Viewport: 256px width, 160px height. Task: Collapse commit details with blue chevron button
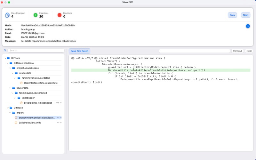(248, 26)
